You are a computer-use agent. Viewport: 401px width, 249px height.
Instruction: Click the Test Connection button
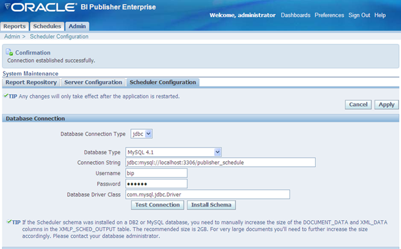pyautogui.click(x=157, y=205)
